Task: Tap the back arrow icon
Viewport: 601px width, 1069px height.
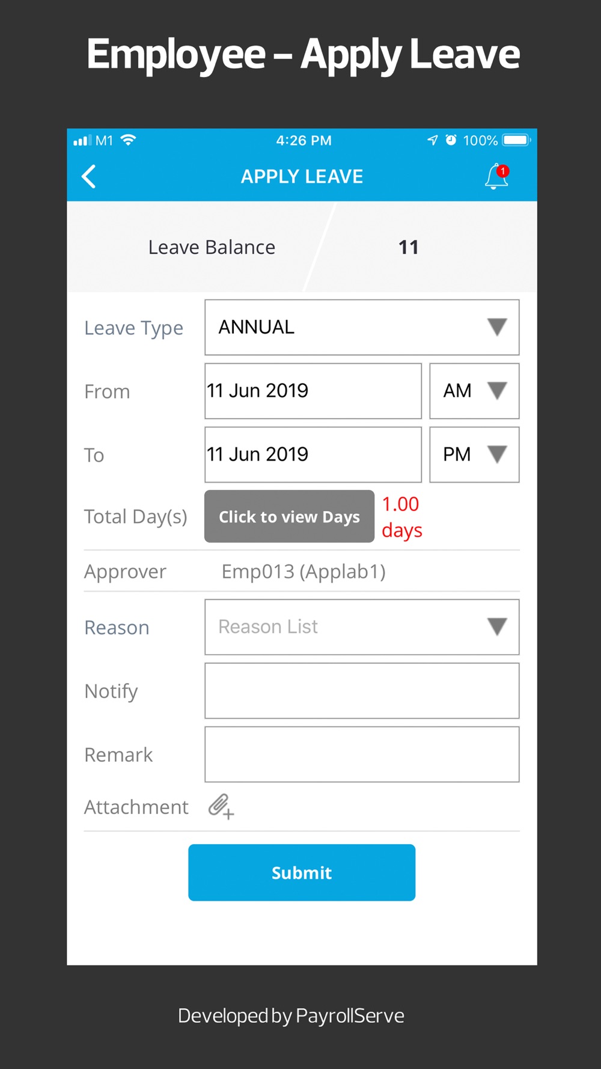Action: (x=89, y=177)
